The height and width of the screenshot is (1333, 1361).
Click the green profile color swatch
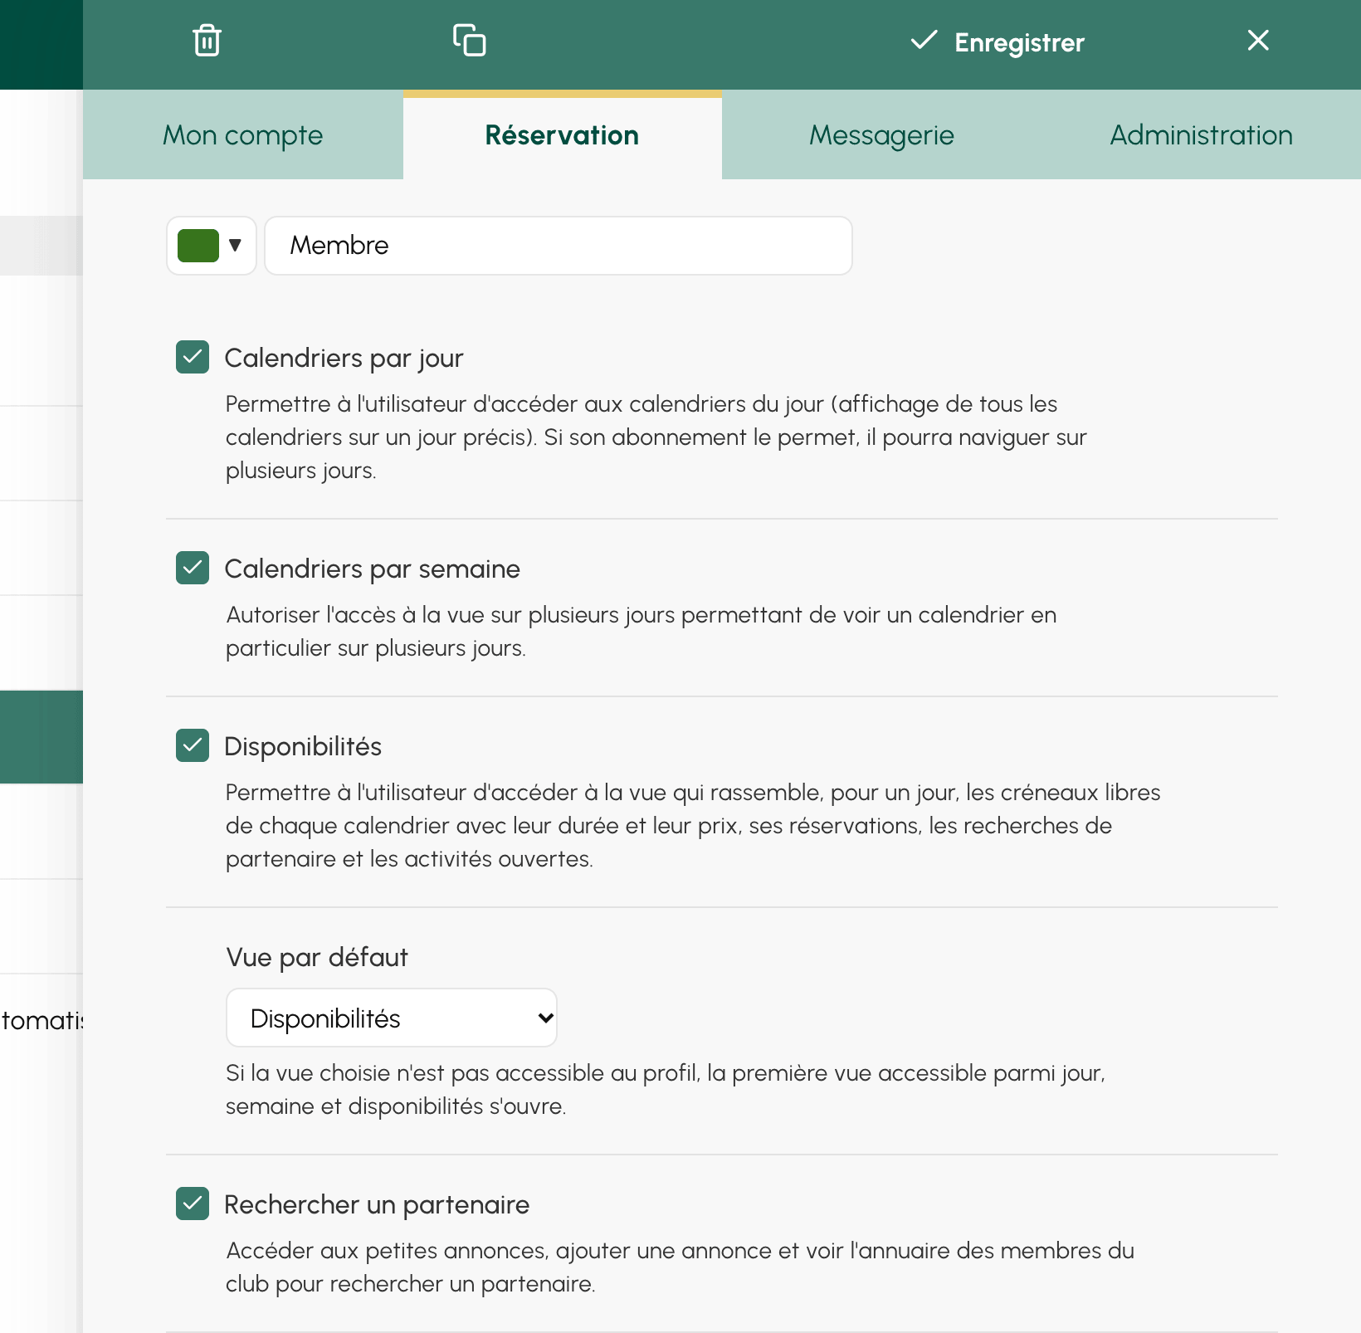coord(198,246)
